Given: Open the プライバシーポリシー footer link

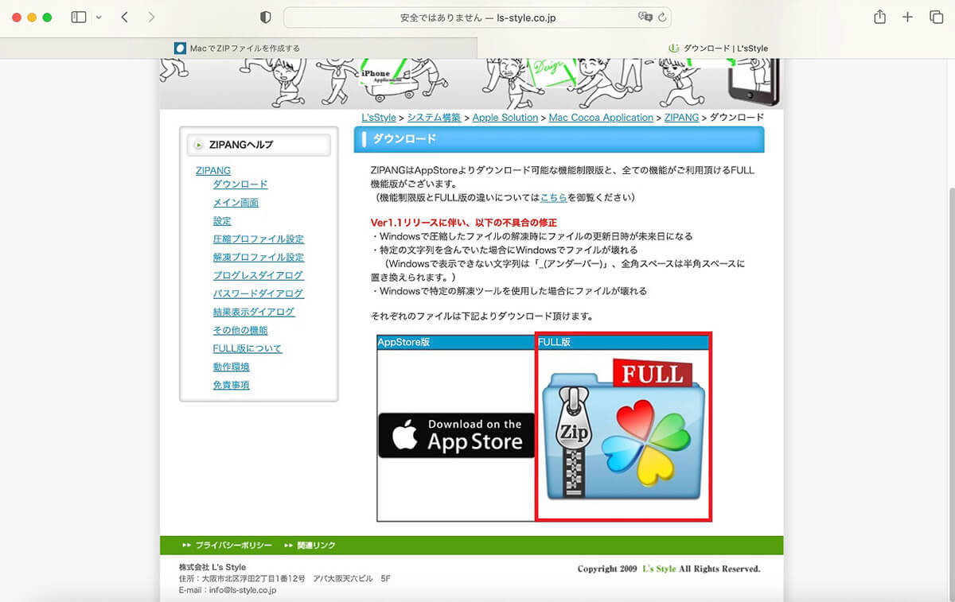Looking at the screenshot, I should [234, 546].
